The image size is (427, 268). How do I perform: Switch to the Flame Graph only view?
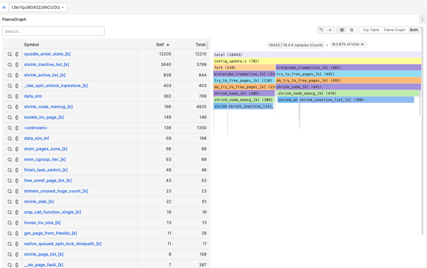point(394,30)
